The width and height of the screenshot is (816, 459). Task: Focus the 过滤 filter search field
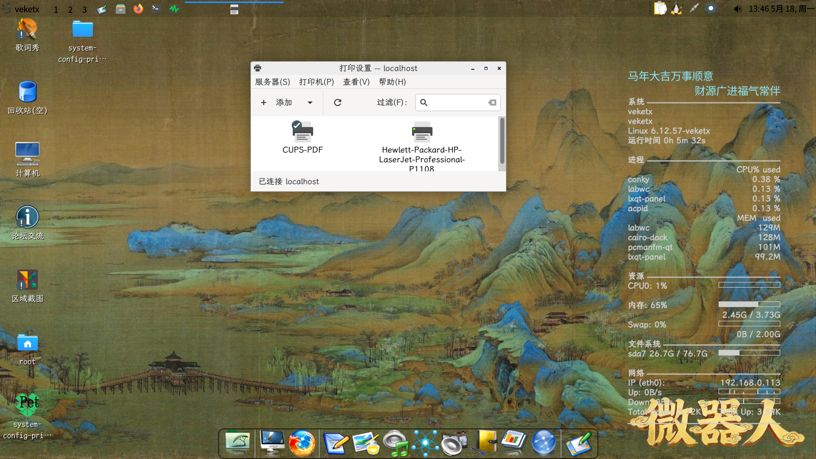coord(457,103)
